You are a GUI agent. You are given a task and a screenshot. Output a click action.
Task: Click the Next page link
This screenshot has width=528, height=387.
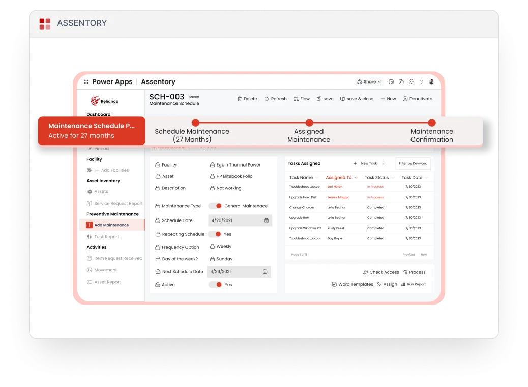pyautogui.click(x=424, y=255)
